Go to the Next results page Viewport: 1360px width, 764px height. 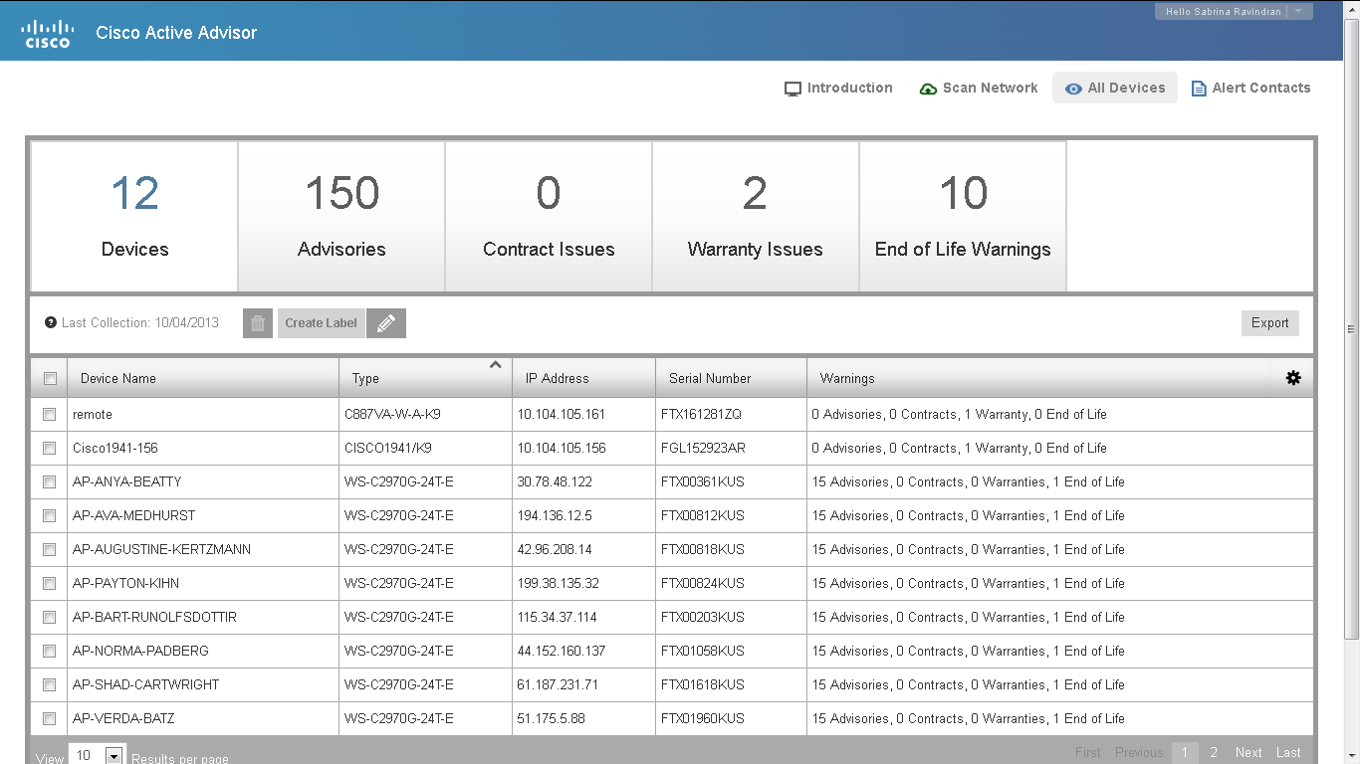pyautogui.click(x=1248, y=752)
